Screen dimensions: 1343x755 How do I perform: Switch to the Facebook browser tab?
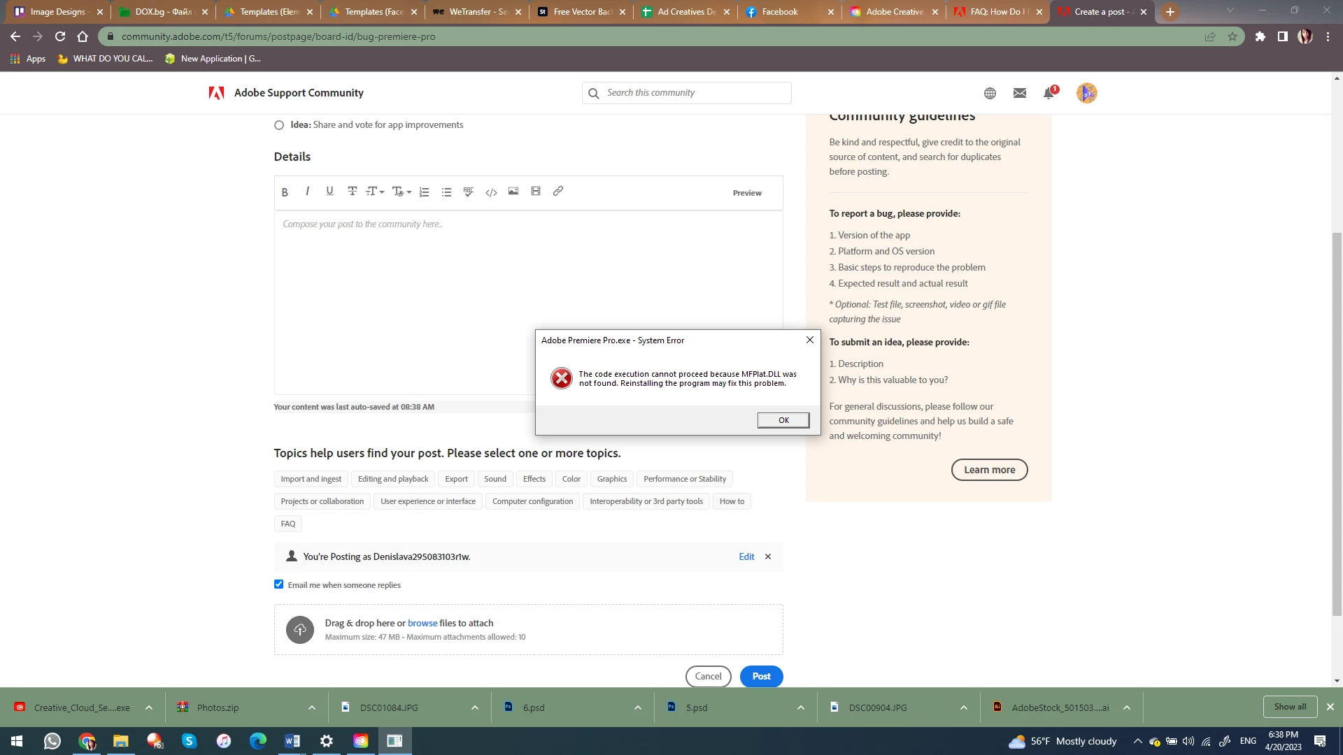point(780,12)
